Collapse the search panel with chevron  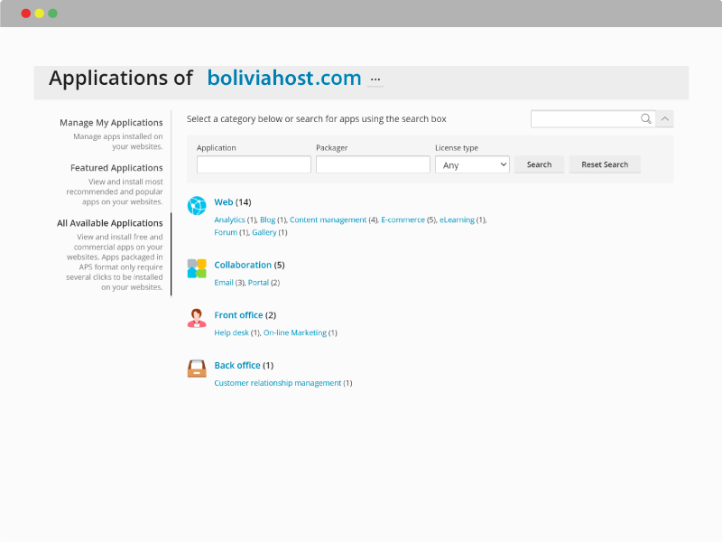pos(665,119)
